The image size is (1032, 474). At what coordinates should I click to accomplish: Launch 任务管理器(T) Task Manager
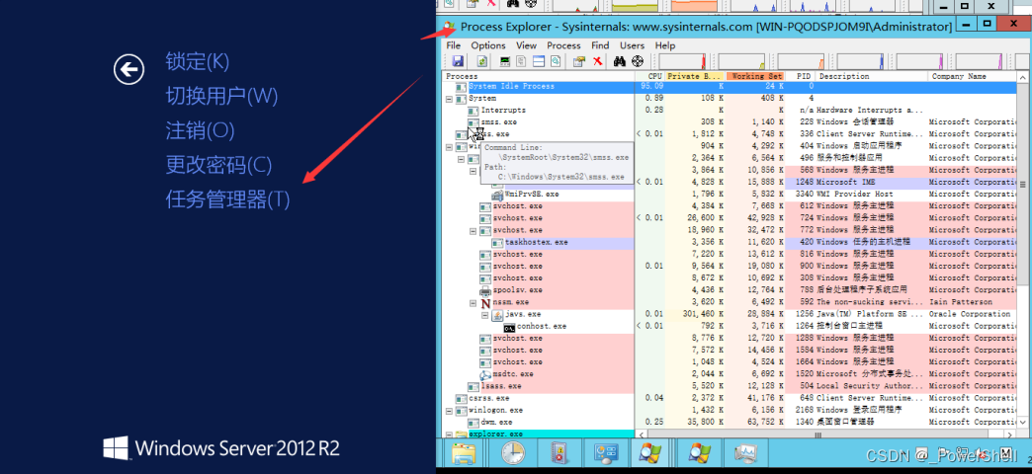227,198
